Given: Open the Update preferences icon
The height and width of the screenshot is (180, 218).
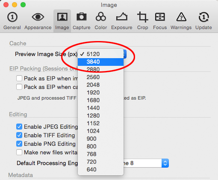Looking at the screenshot, I should click(x=203, y=17).
